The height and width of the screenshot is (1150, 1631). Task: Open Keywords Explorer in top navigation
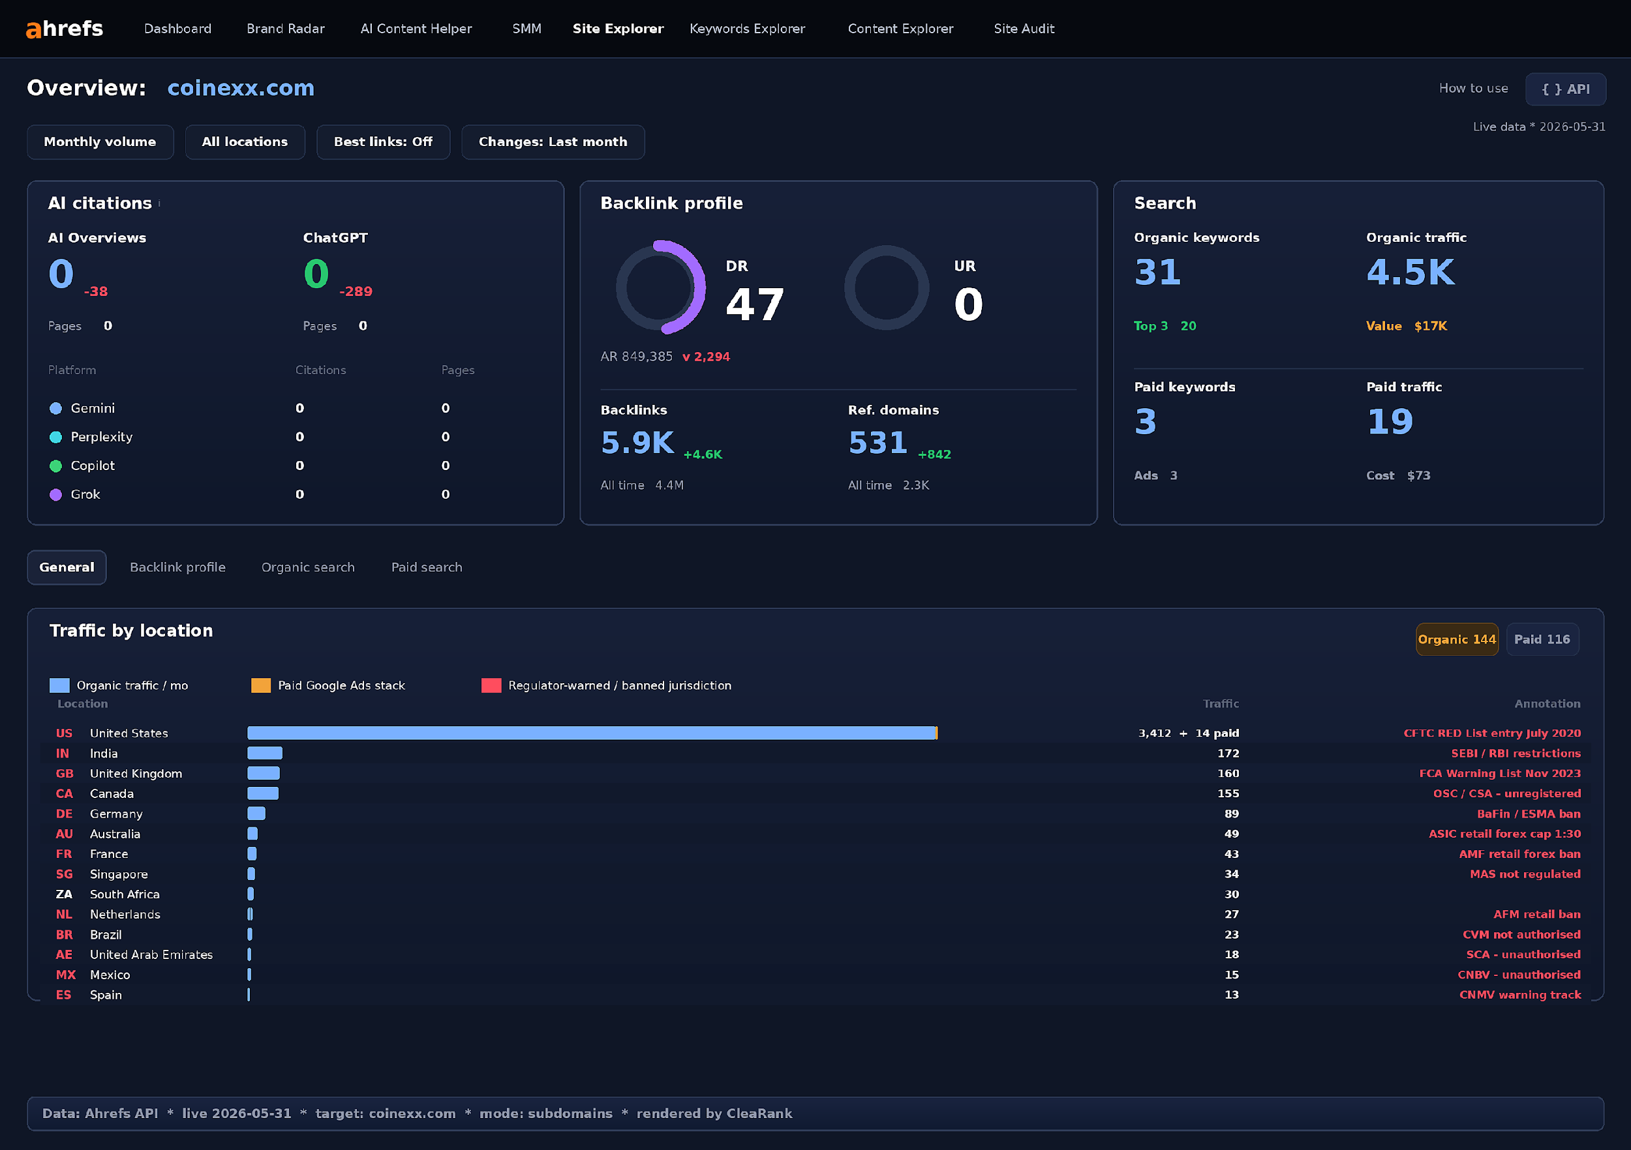747,29
